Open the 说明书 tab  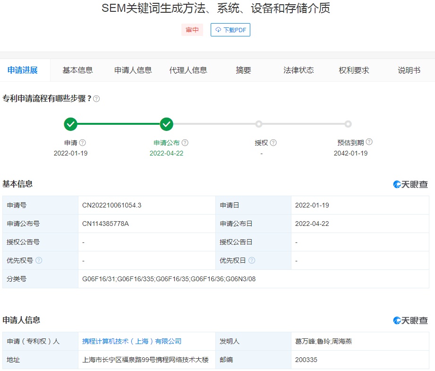pos(409,70)
